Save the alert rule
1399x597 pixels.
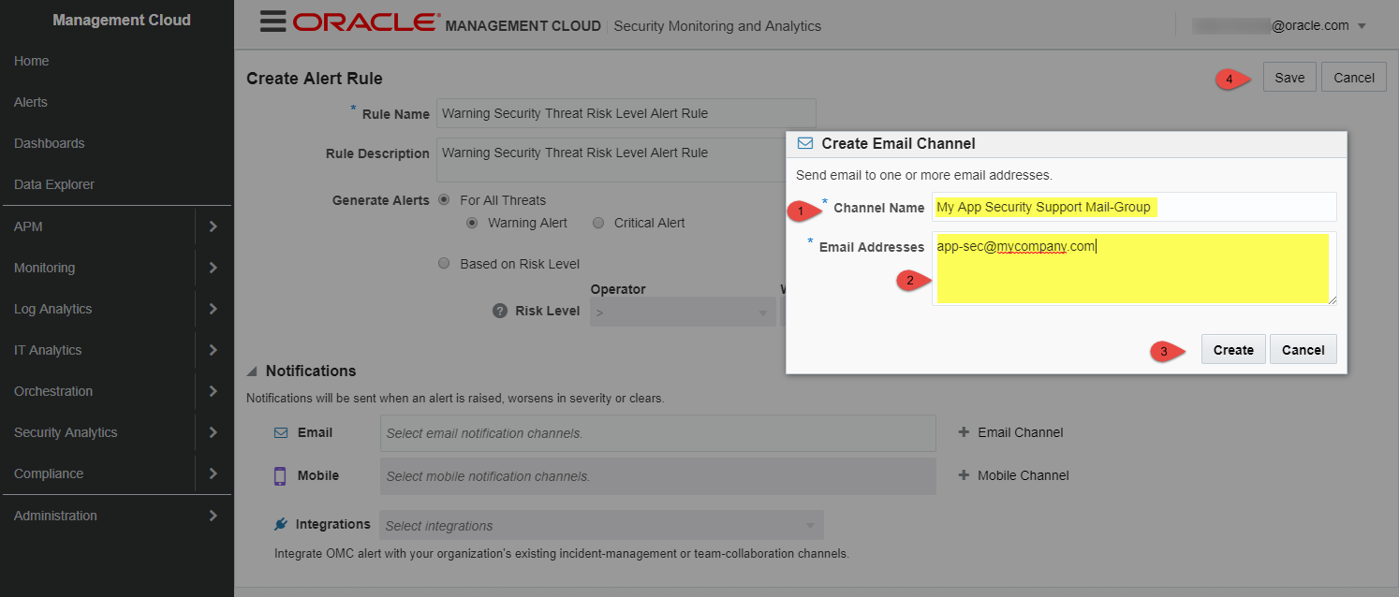click(1289, 78)
